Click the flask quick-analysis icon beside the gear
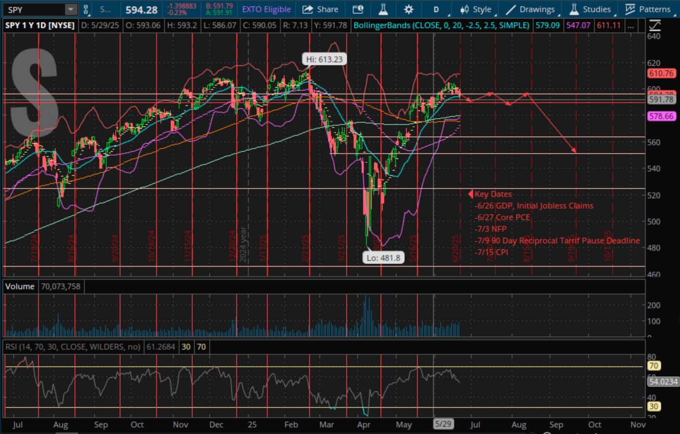This screenshot has height=434, width=680. click(x=383, y=9)
